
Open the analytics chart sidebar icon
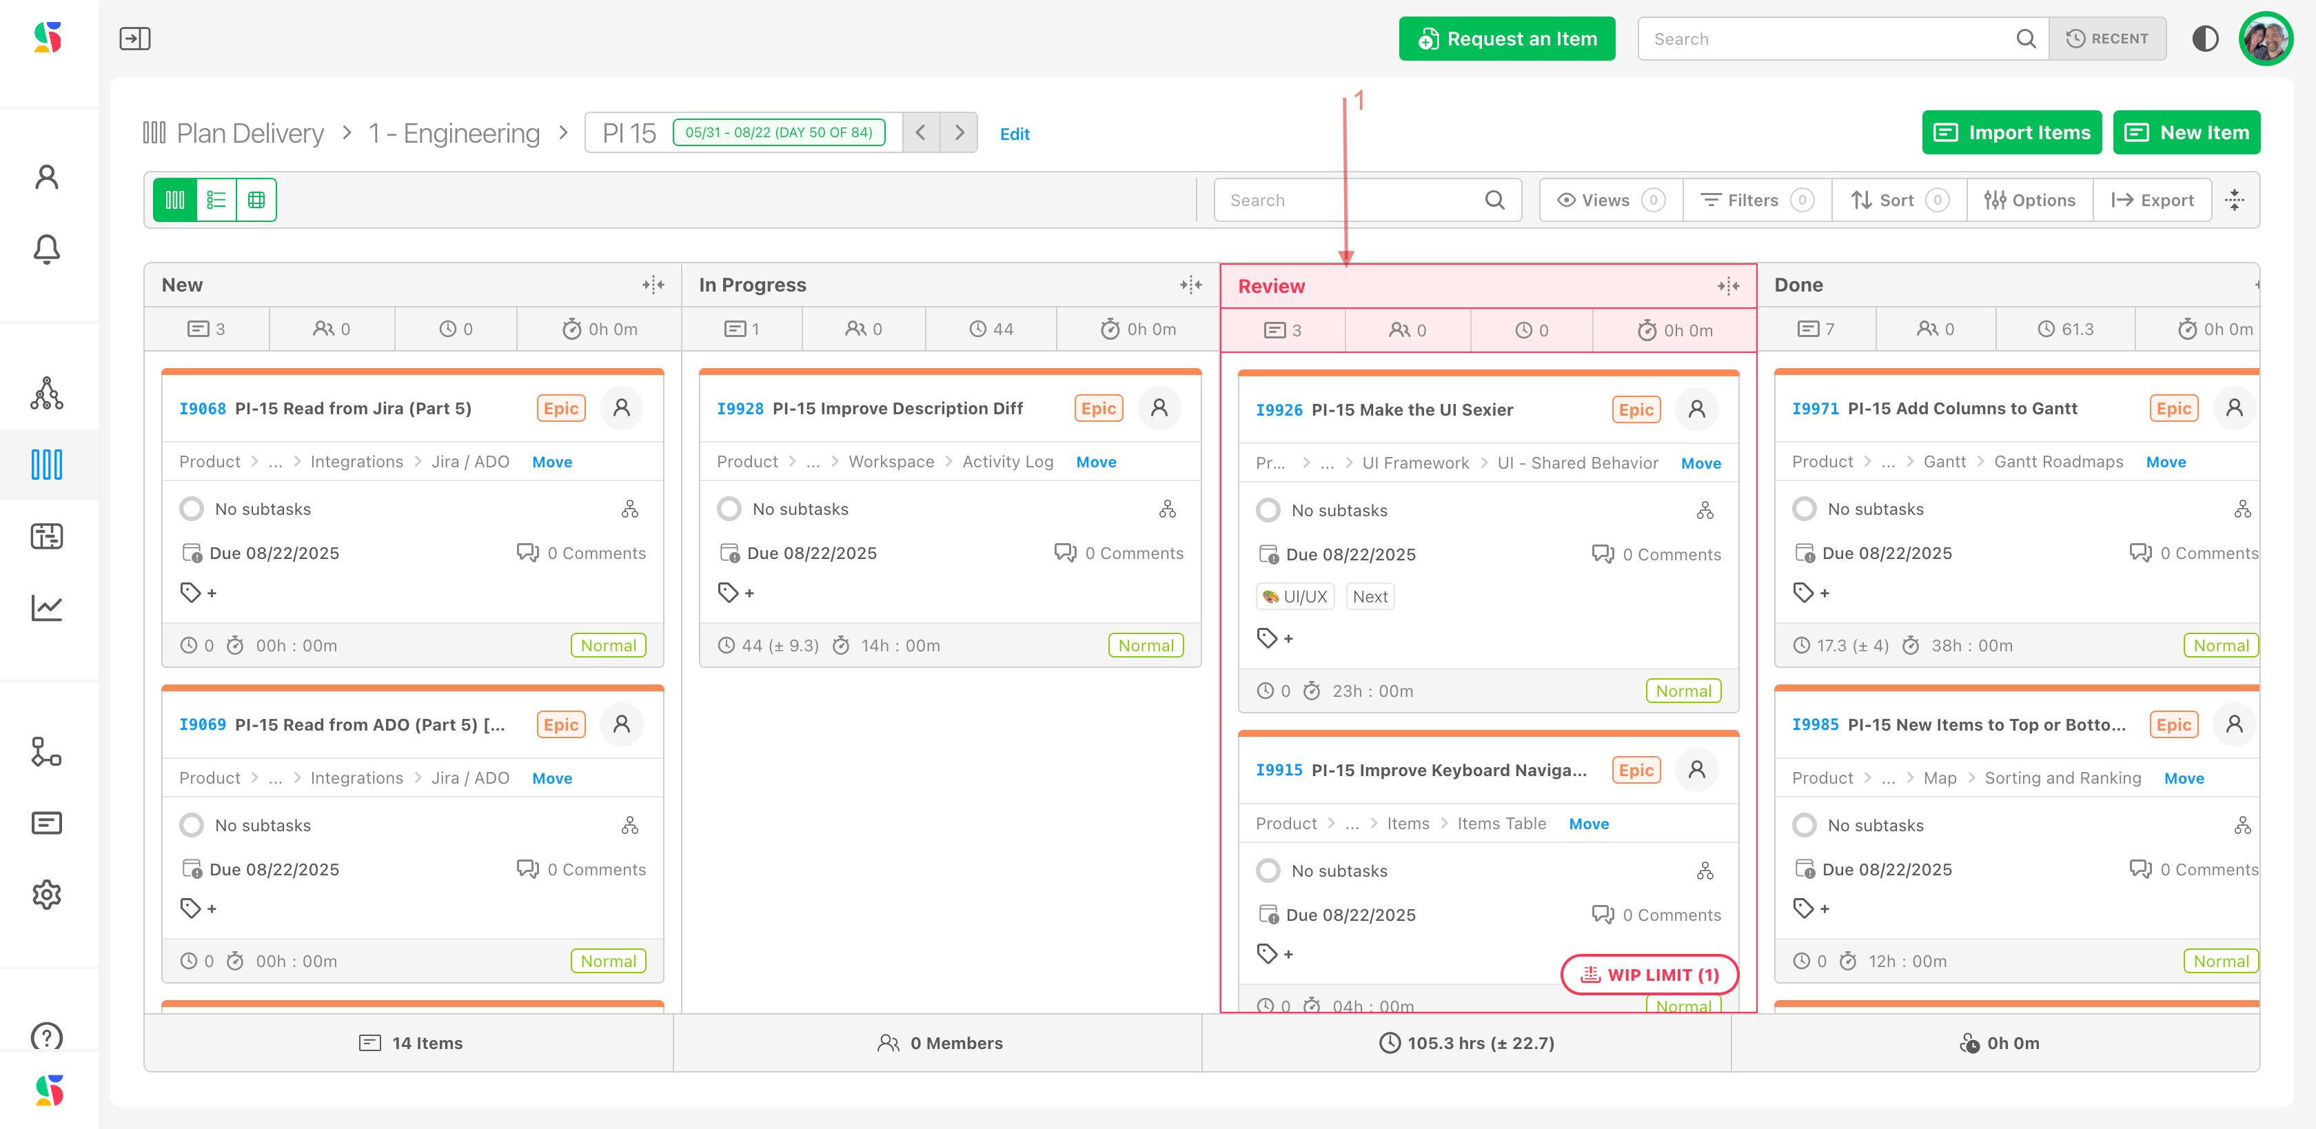47,609
